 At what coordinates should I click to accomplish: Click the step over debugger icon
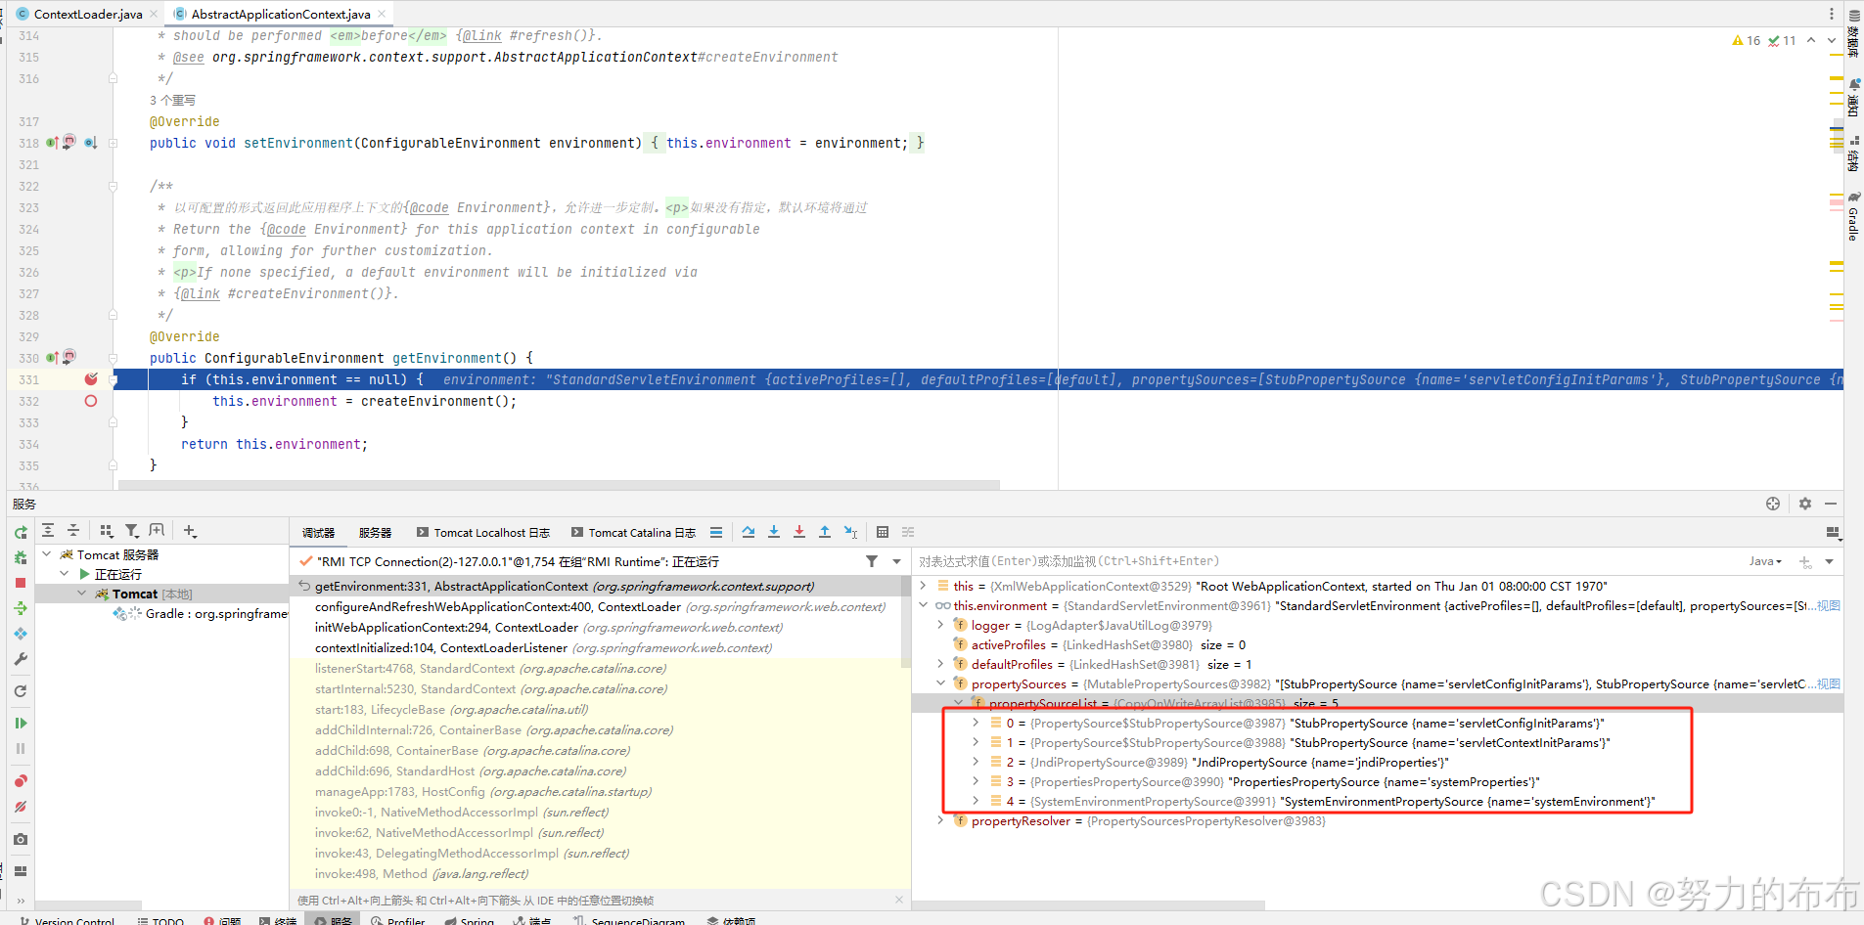click(749, 532)
